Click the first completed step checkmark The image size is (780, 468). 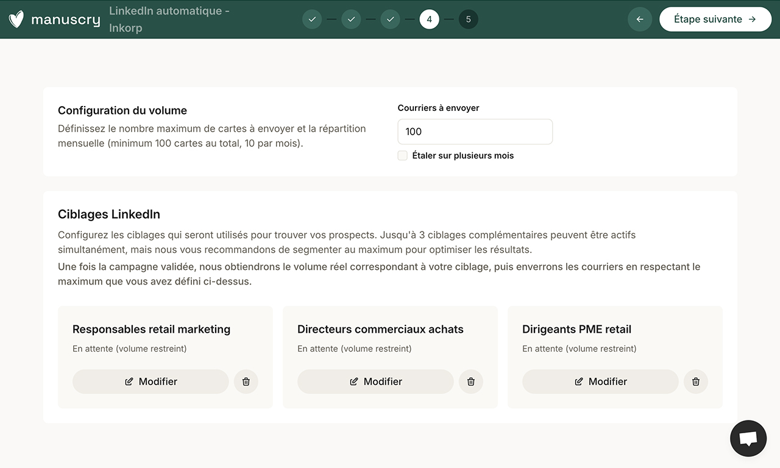click(x=312, y=19)
